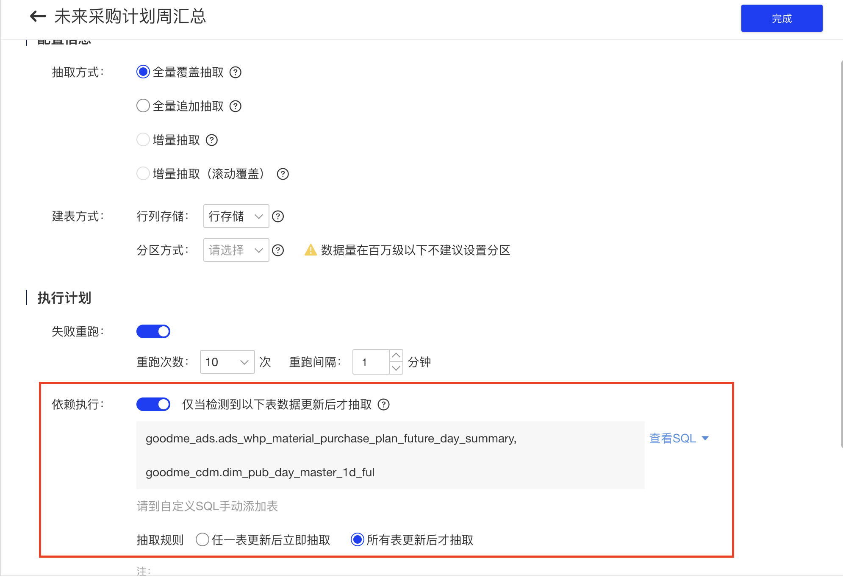Open the 行存储 storage dropdown

point(236,216)
